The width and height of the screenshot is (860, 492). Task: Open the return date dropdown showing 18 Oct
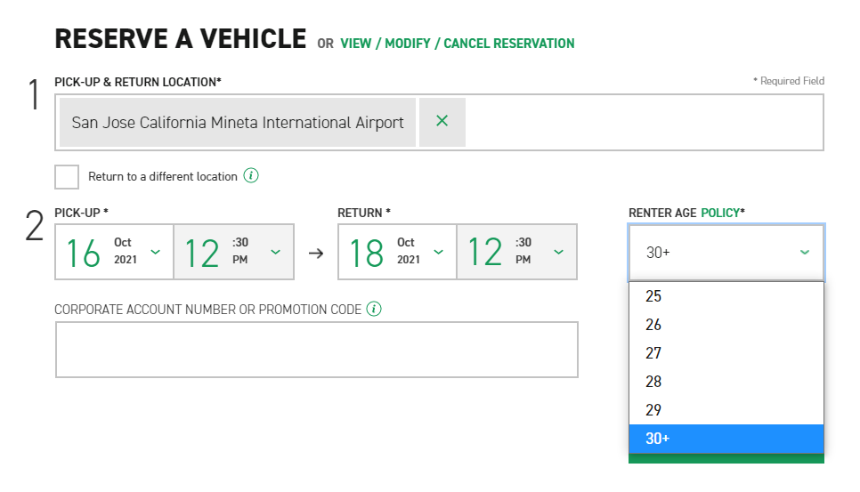point(396,252)
